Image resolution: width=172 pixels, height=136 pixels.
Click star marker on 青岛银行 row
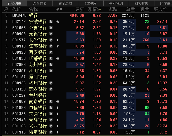(x=58, y=120)
